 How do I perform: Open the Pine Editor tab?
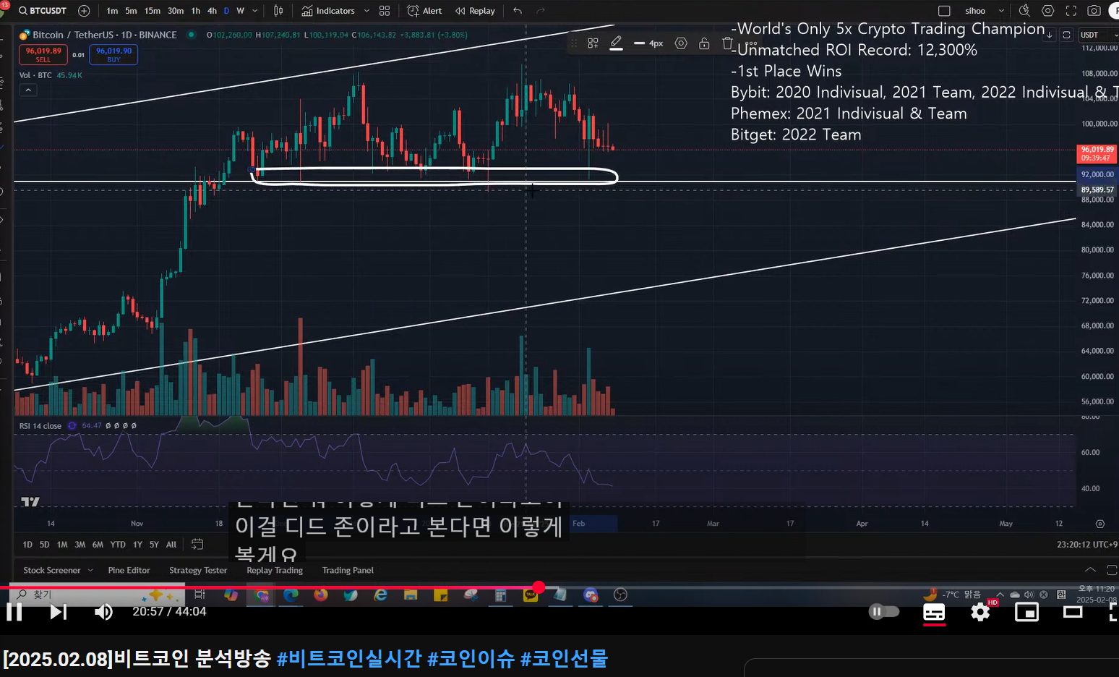(129, 570)
